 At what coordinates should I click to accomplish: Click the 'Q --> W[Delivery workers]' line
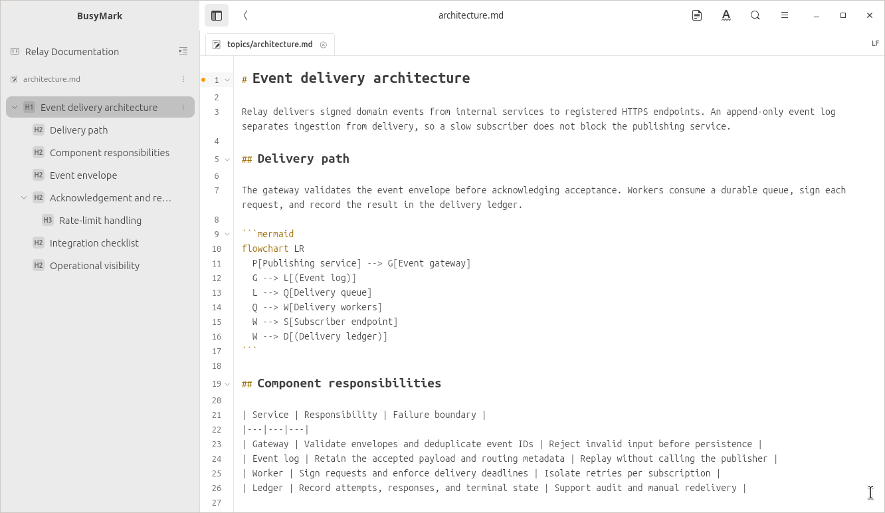point(318,307)
